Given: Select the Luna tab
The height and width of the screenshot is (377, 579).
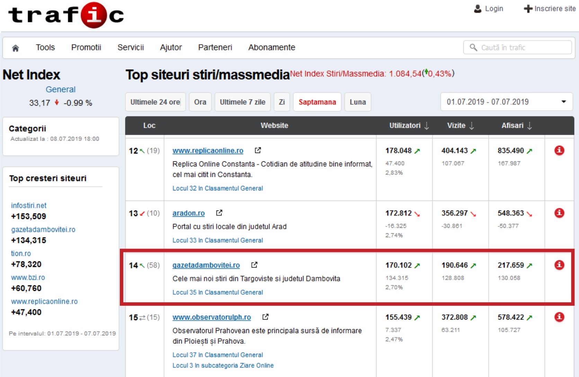Looking at the screenshot, I should (358, 102).
